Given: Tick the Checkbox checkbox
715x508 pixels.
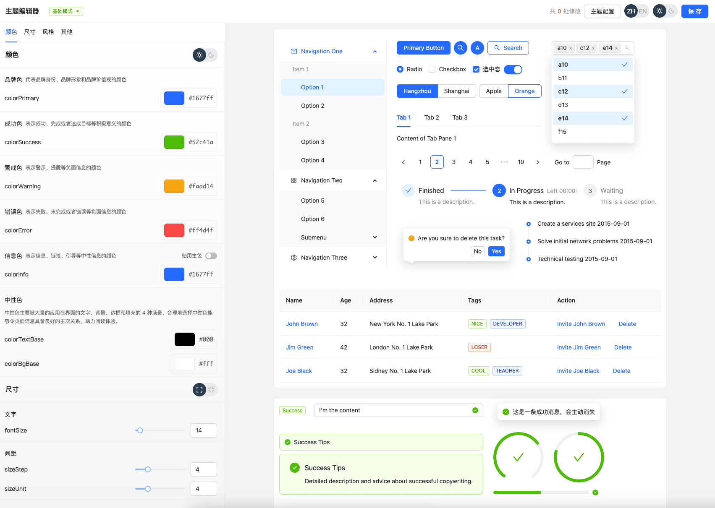Looking at the screenshot, I should (x=432, y=69).
